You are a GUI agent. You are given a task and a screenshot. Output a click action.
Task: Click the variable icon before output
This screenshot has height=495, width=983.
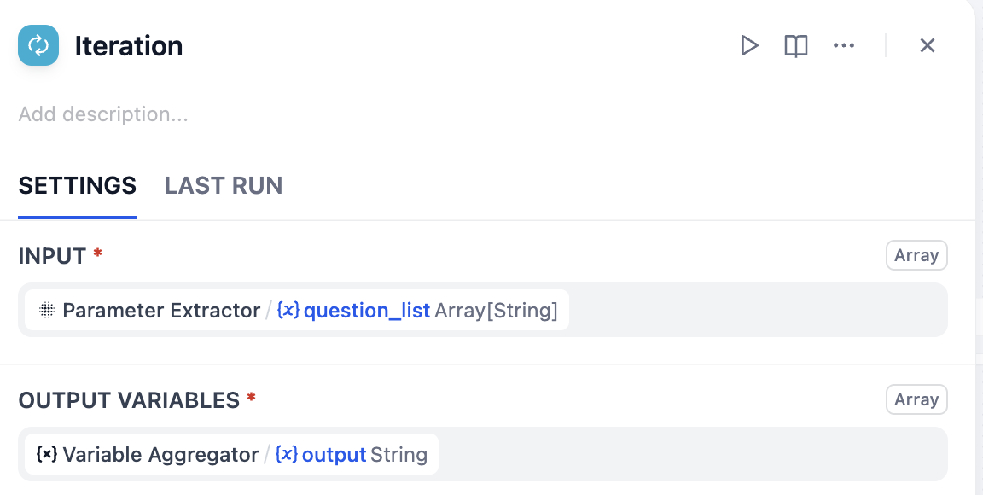[287, 455]
